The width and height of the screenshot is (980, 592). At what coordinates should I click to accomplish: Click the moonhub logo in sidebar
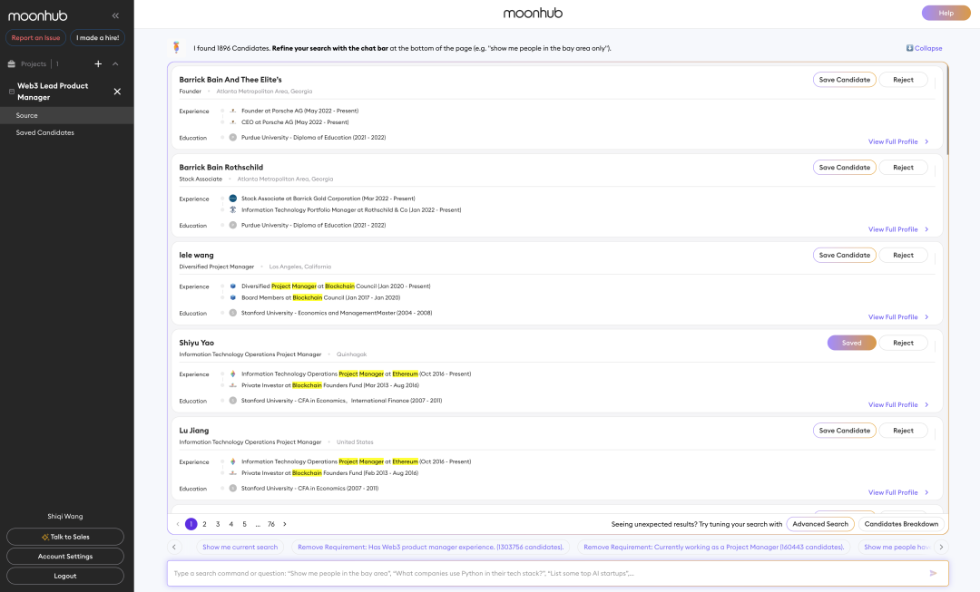(41, 15)
